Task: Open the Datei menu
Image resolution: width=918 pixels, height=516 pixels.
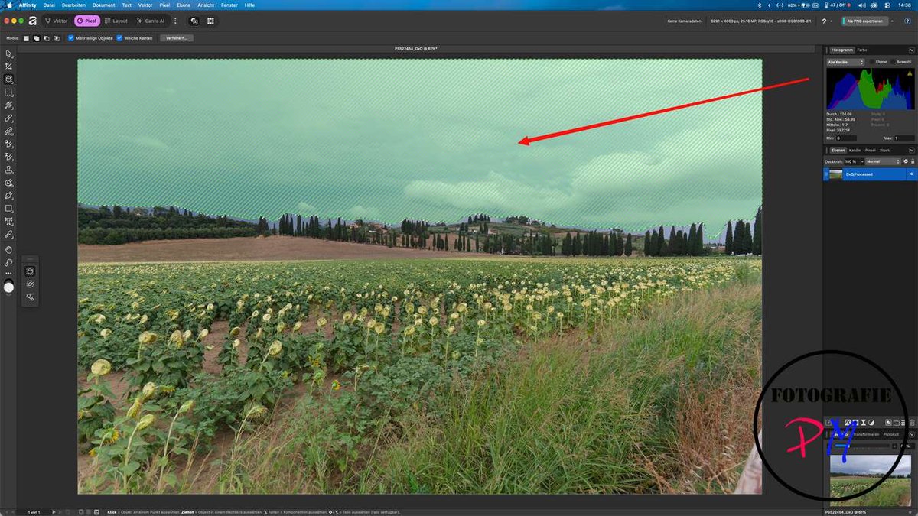Action: point(49,5)
